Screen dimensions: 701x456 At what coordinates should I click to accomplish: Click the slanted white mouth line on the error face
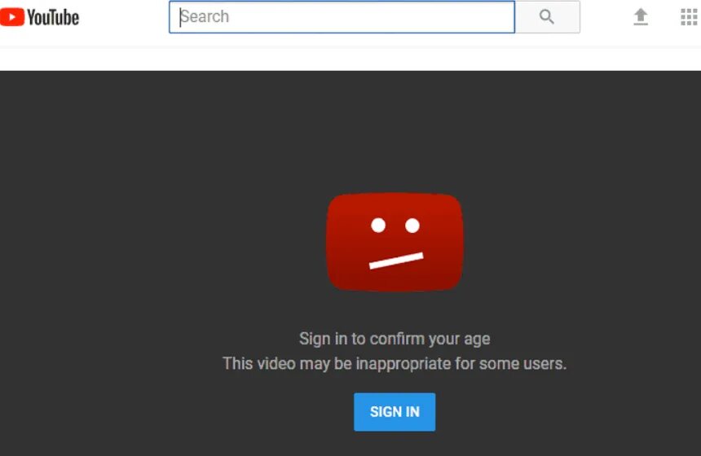tap(396, 261)
